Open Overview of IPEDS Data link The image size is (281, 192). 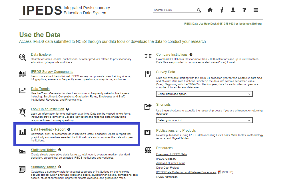point(171,154)
